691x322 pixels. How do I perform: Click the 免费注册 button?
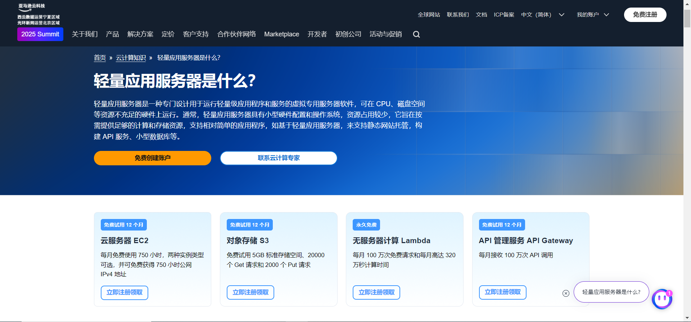click(x=645, y=15)
